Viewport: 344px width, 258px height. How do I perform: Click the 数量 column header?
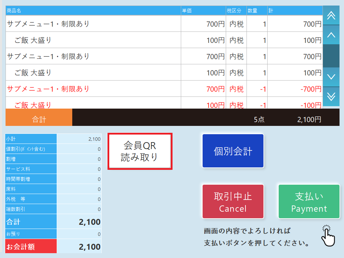(x=257, y=10)
